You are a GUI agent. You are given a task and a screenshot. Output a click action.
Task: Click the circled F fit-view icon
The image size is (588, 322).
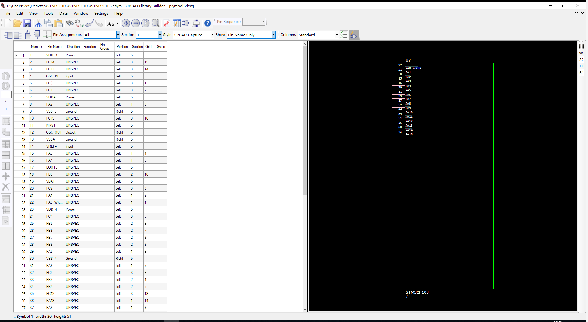(x=145, y=23)
